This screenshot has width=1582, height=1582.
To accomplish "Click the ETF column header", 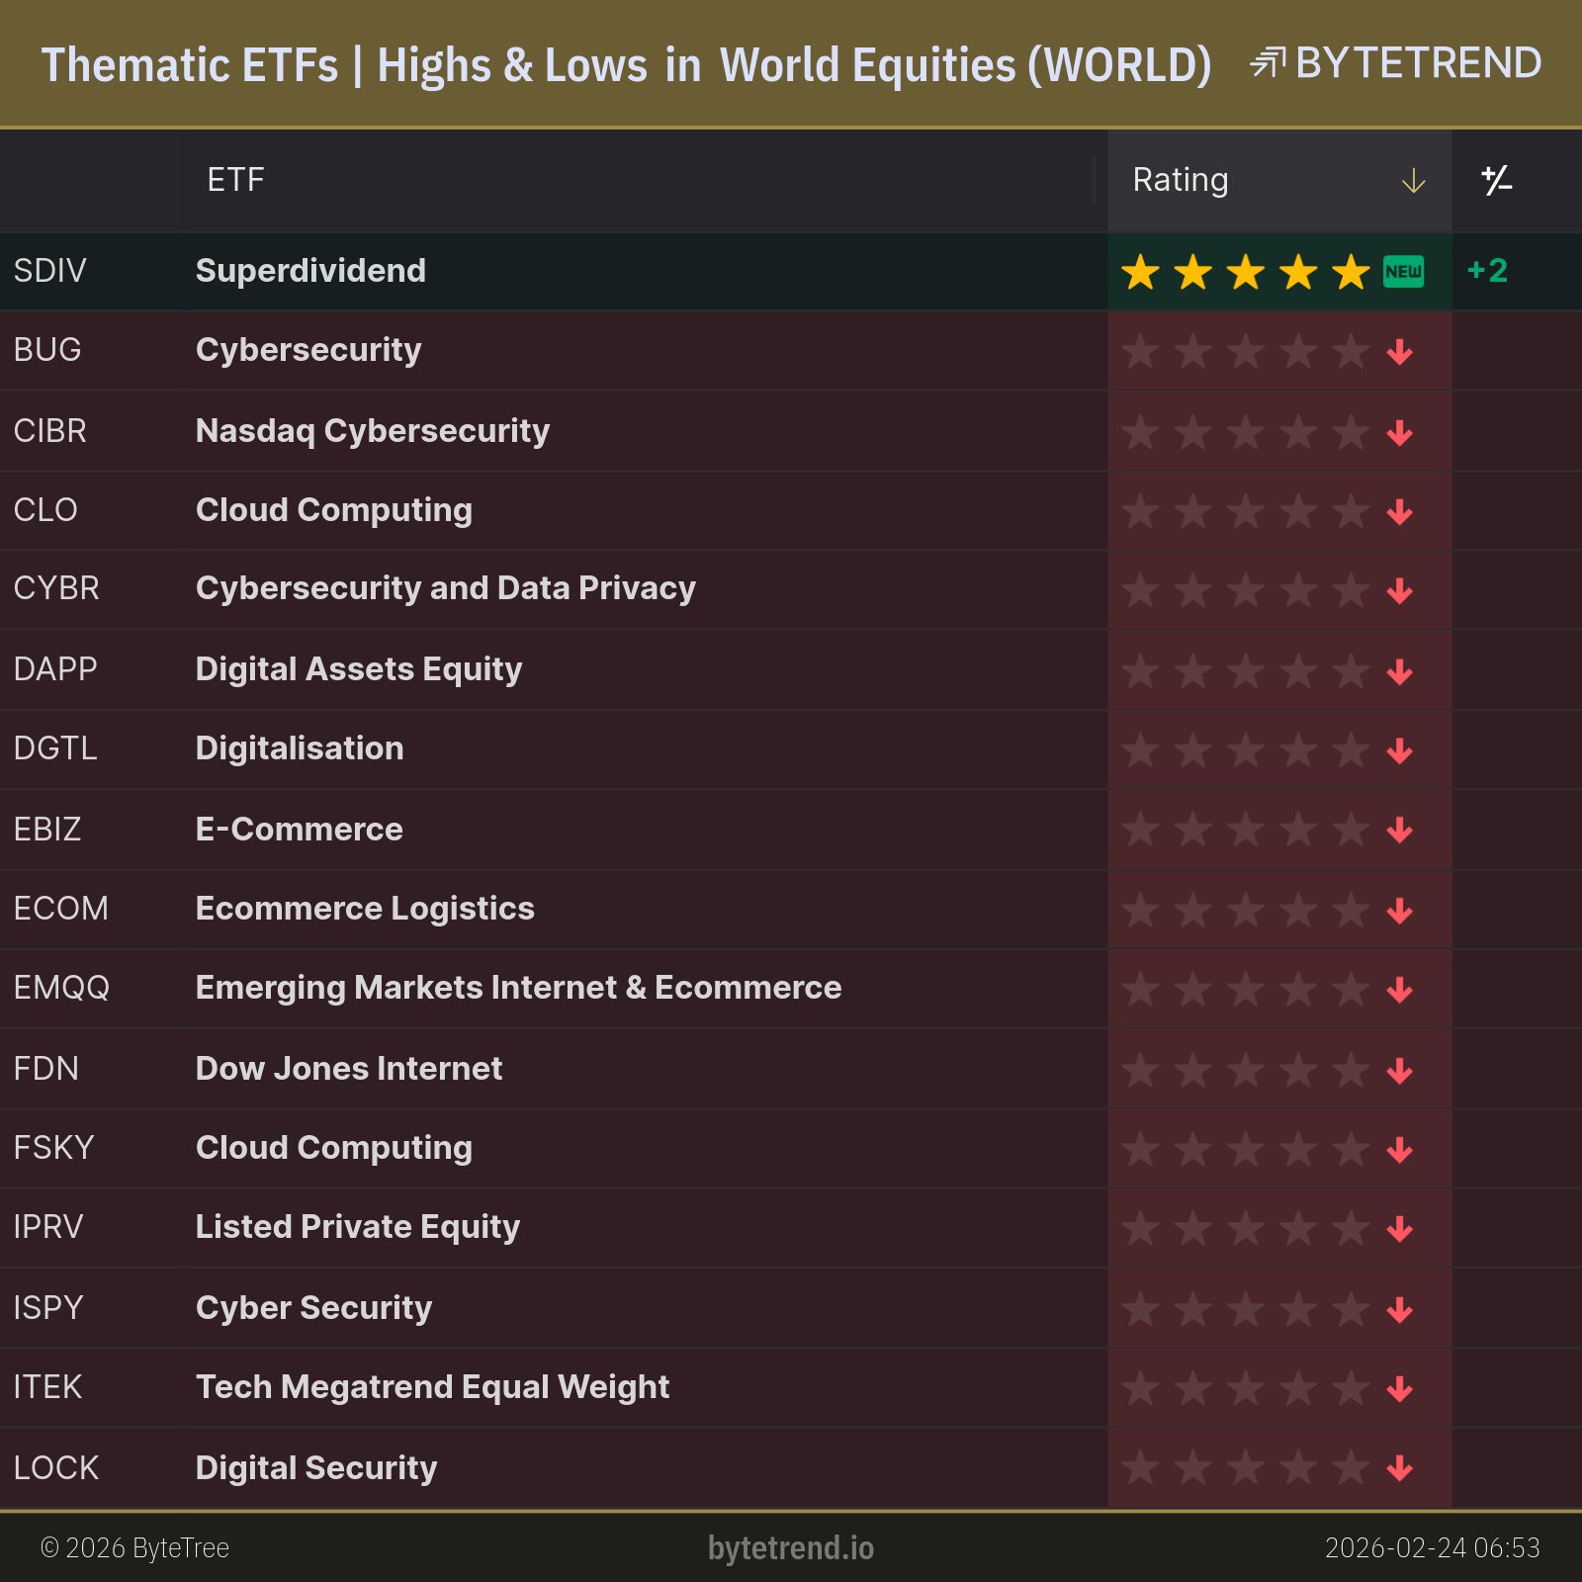I will click(x=235, y=180).
